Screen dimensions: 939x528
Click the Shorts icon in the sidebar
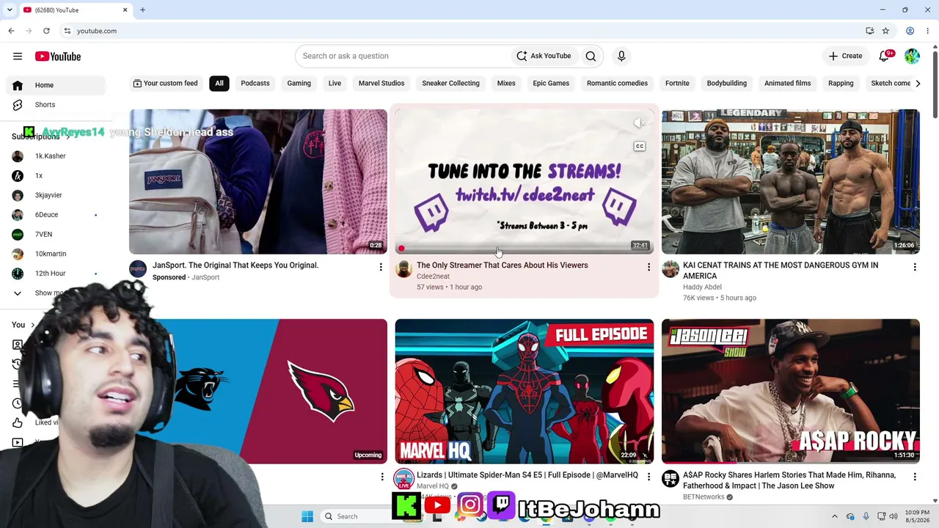coord(18,105)
